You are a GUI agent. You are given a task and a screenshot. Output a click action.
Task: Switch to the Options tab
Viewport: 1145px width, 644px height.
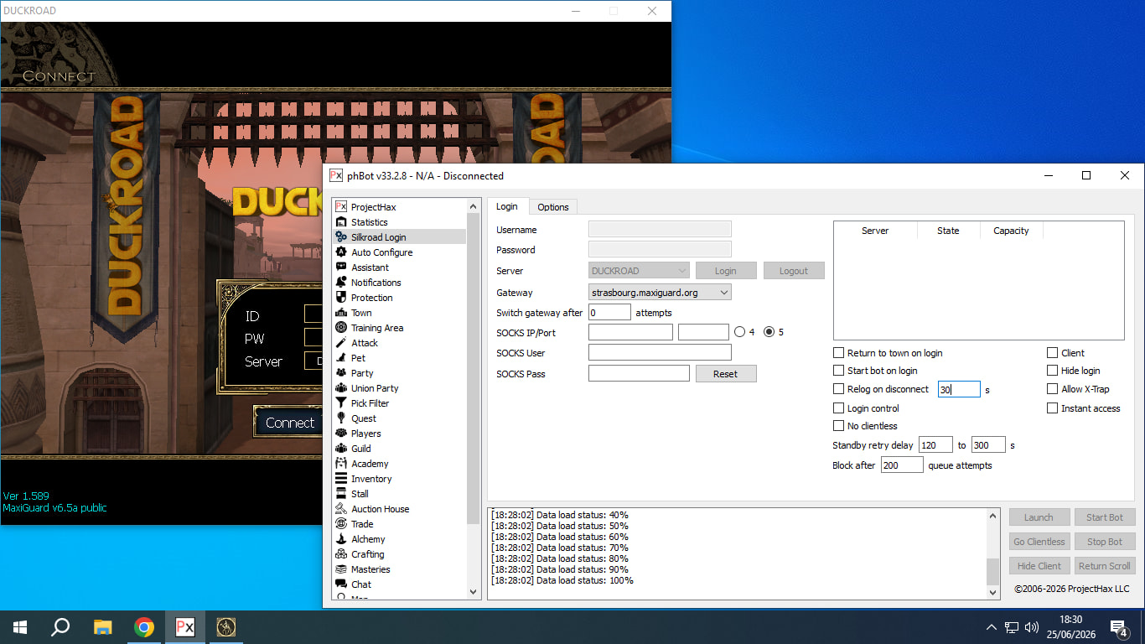(553, 207)
